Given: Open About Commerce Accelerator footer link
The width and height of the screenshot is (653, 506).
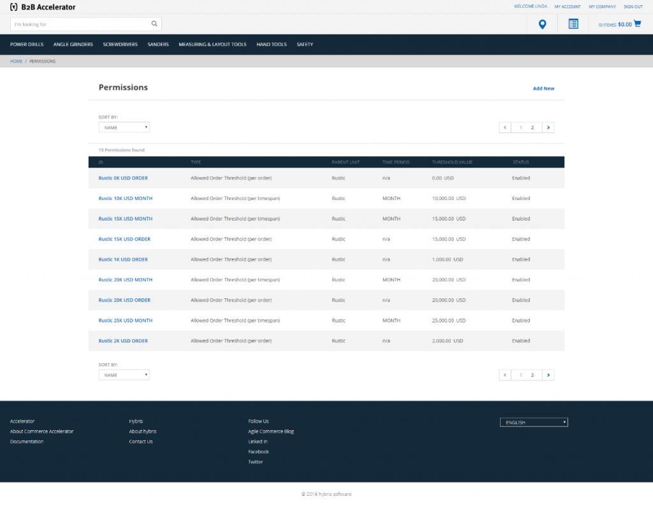Looking at the screenshot, I should tap(41, 431).
